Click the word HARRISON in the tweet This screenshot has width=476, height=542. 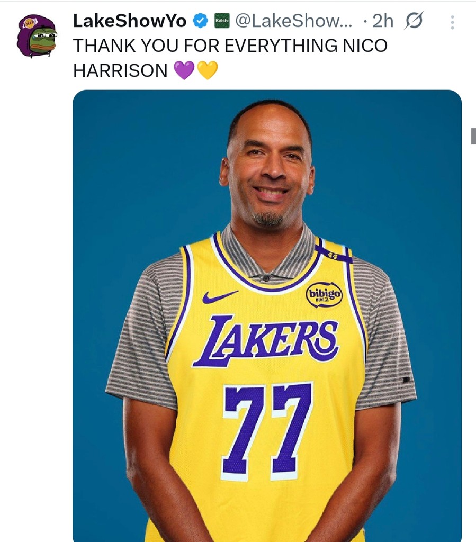click(120, 70)
